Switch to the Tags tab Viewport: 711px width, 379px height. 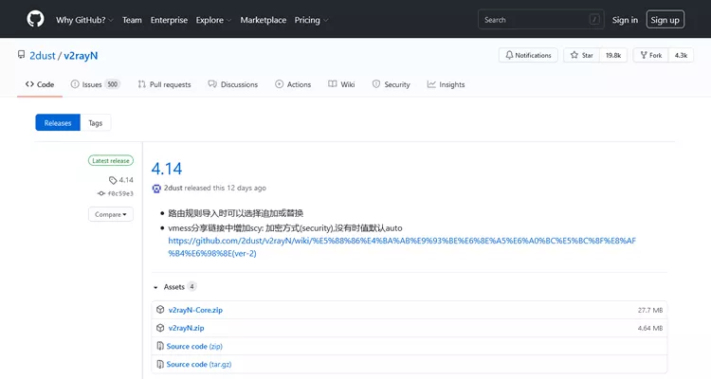tap(96, 122)
